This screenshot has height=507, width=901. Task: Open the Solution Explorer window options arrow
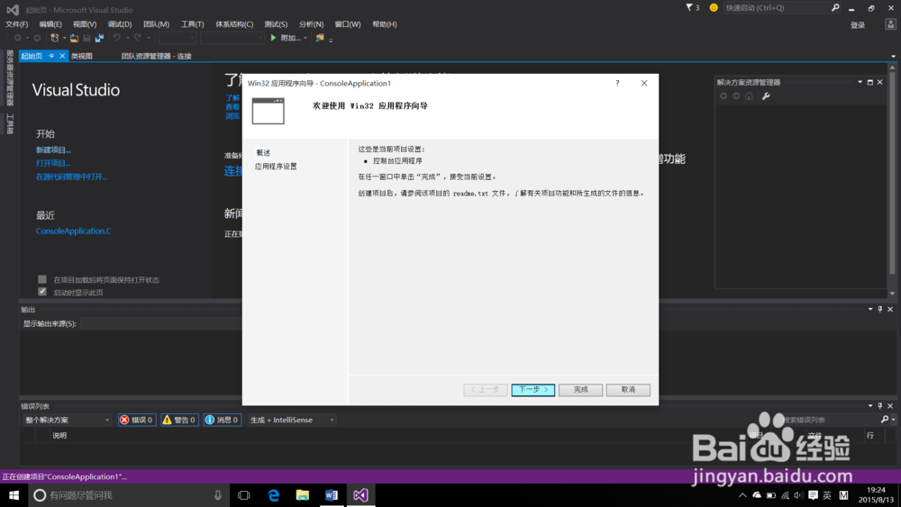point(860,82)
